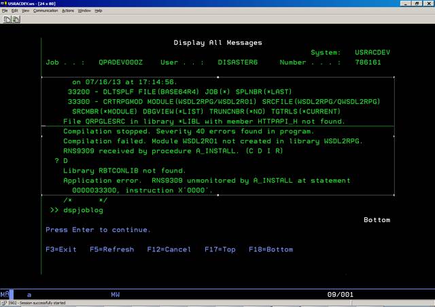
Task: Click the '0000033300, instruction X'0000'' line
Action: click(x=142, y=191)
